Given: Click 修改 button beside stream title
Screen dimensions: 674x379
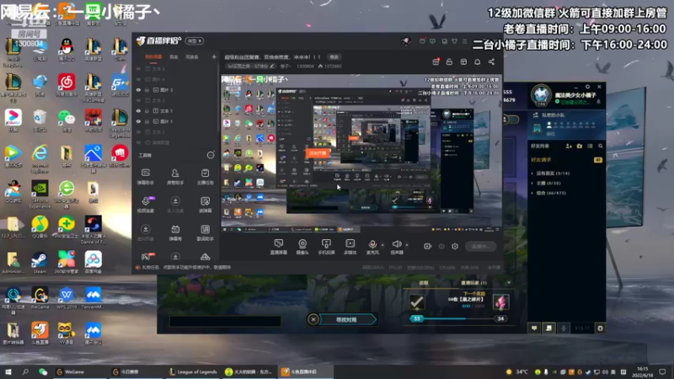Looking at the screenshot, I should coord(334,56).
